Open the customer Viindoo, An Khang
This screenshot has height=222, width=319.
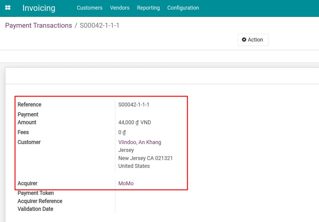point(140,142)
